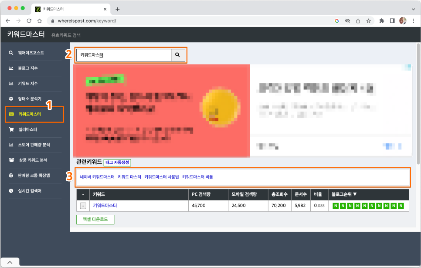Toggle the browser side panel
Screen dimensions: 421x268
(x=392, y=20)
